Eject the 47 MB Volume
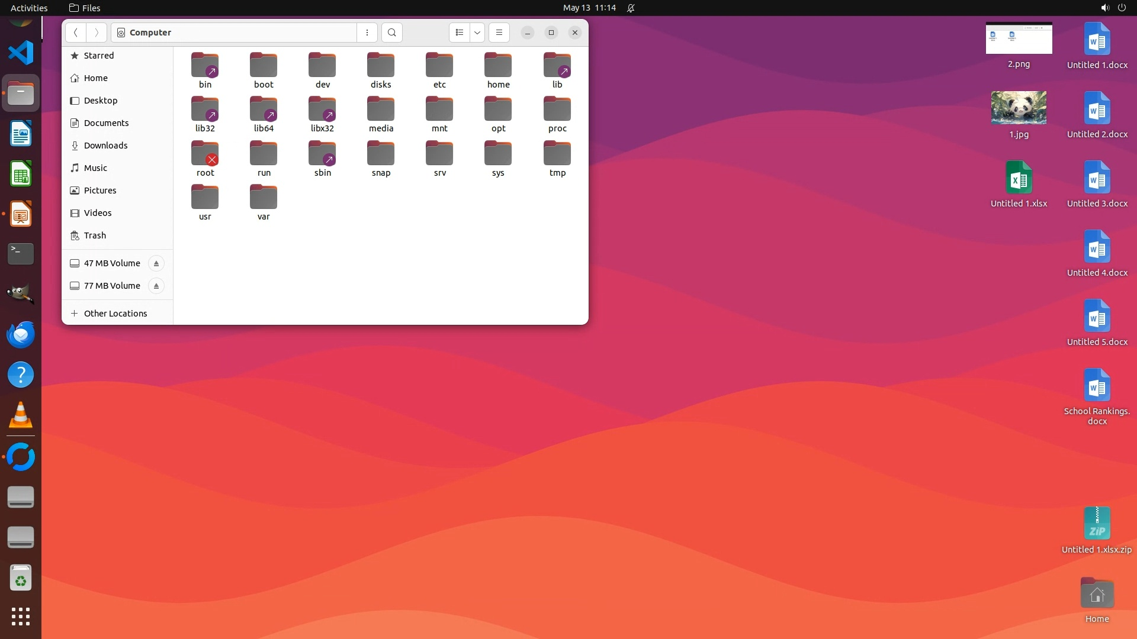Image resolution: width=1137 pixels, height=639 pixels. click(x=156, y=263)
